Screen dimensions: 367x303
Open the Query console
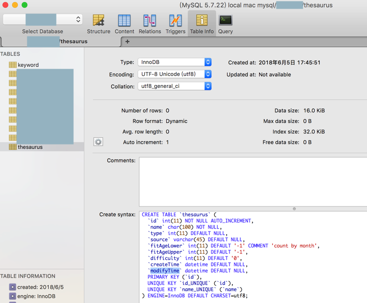[x=225, y=24]
